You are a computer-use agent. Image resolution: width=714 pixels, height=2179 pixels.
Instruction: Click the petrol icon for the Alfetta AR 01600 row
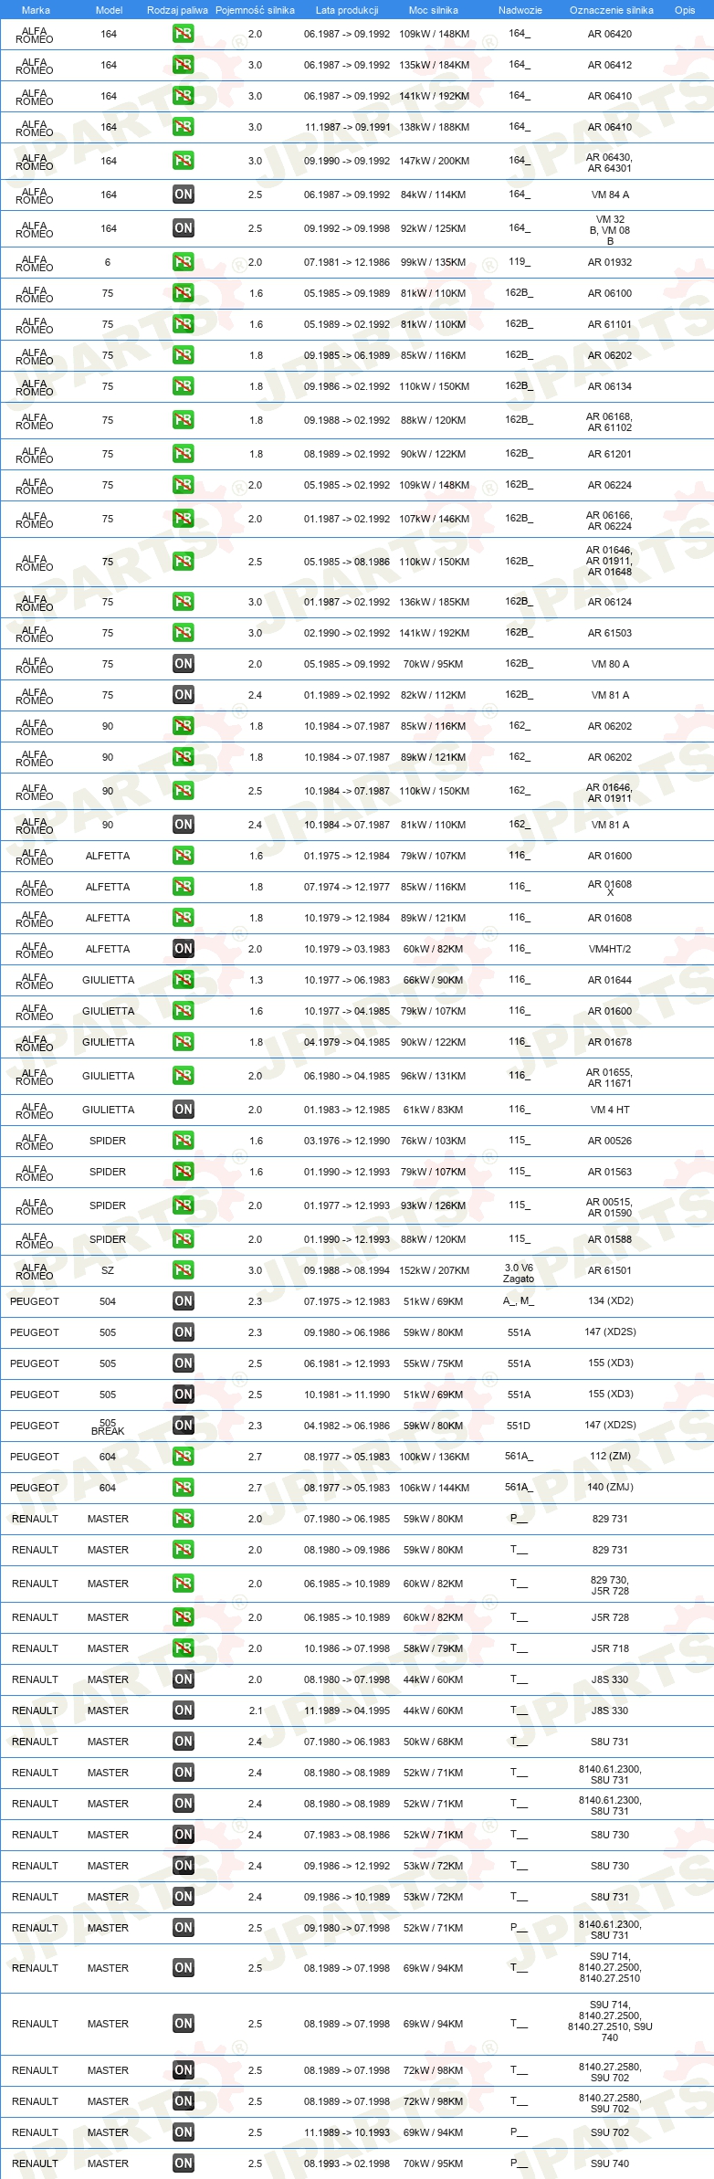point(184,856)
